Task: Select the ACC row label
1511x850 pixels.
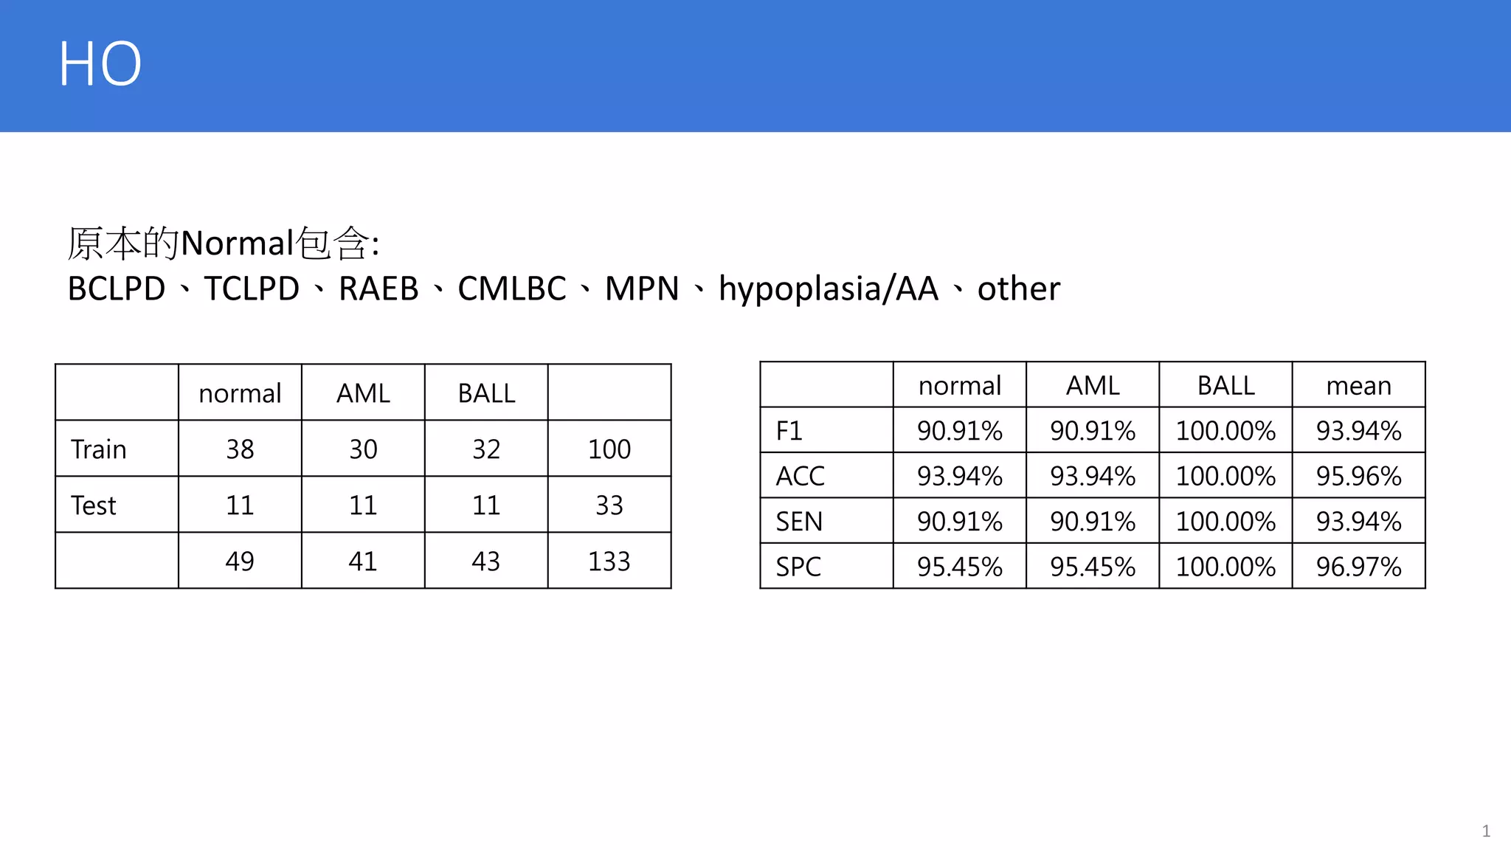Action: pyautogui.click(x=826, y=476)
